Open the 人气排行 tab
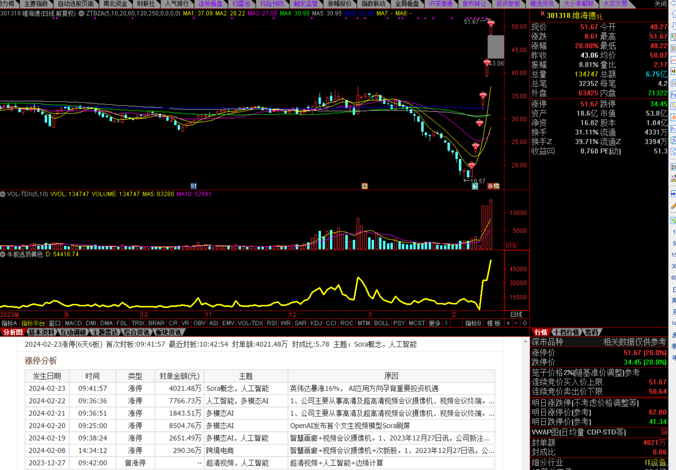The width and height of the screenshot is (676, 470). [177, 4]
